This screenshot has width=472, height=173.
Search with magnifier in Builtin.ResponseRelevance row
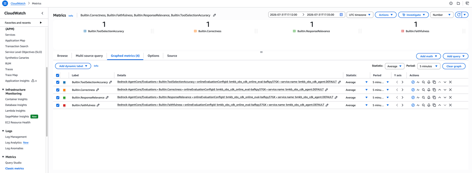(423, 98)
